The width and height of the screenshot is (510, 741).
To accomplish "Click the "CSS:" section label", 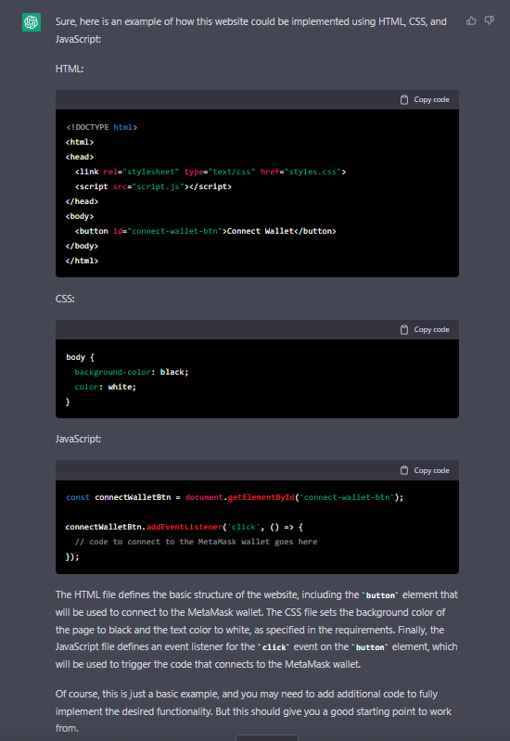I will pyautogui.click(x=65, y=300).
